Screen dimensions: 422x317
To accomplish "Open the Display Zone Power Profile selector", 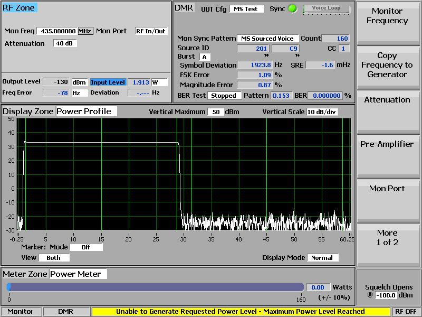I will 87,111.
